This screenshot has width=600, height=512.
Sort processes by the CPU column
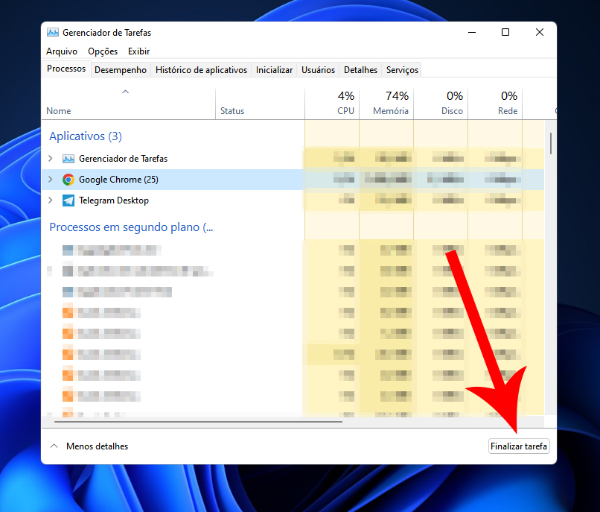click(345, 104)
